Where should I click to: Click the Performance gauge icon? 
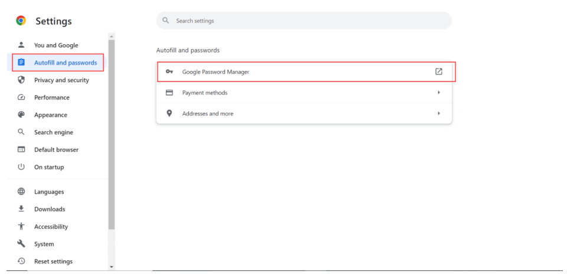tap(21, 97)
